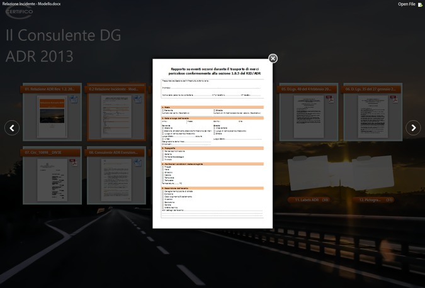Close the document preview popup

[x=273, y=58]
